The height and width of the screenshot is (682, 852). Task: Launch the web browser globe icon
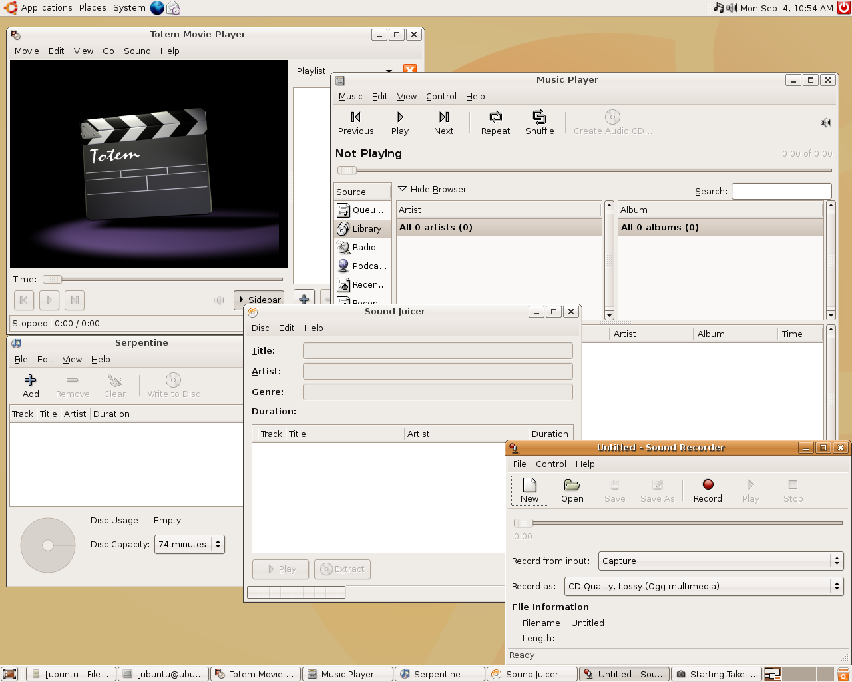click(x=157, y=7)
